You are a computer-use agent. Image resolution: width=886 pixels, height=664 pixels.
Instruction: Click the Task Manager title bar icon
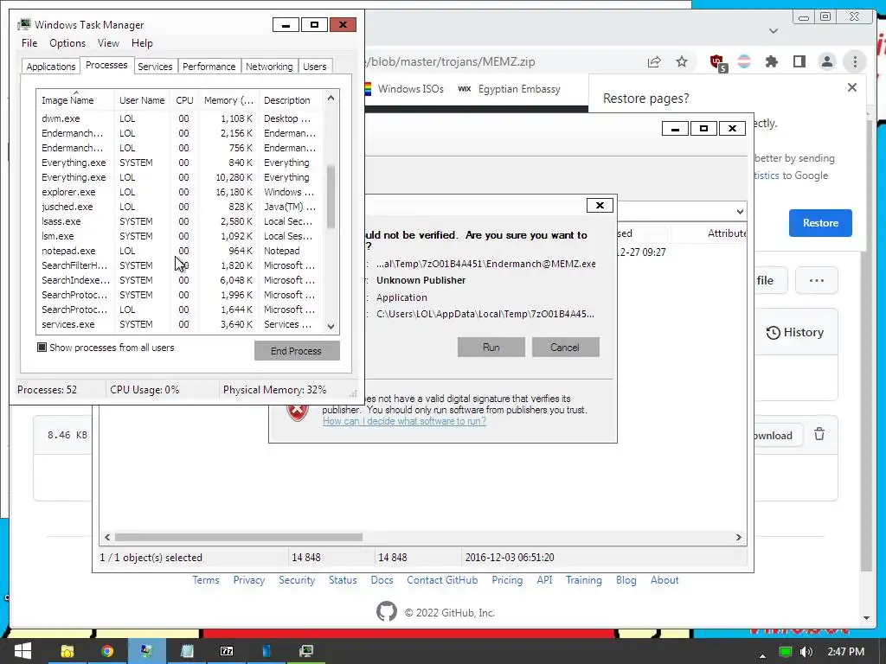pyautogui.click(x=23, y=24)
